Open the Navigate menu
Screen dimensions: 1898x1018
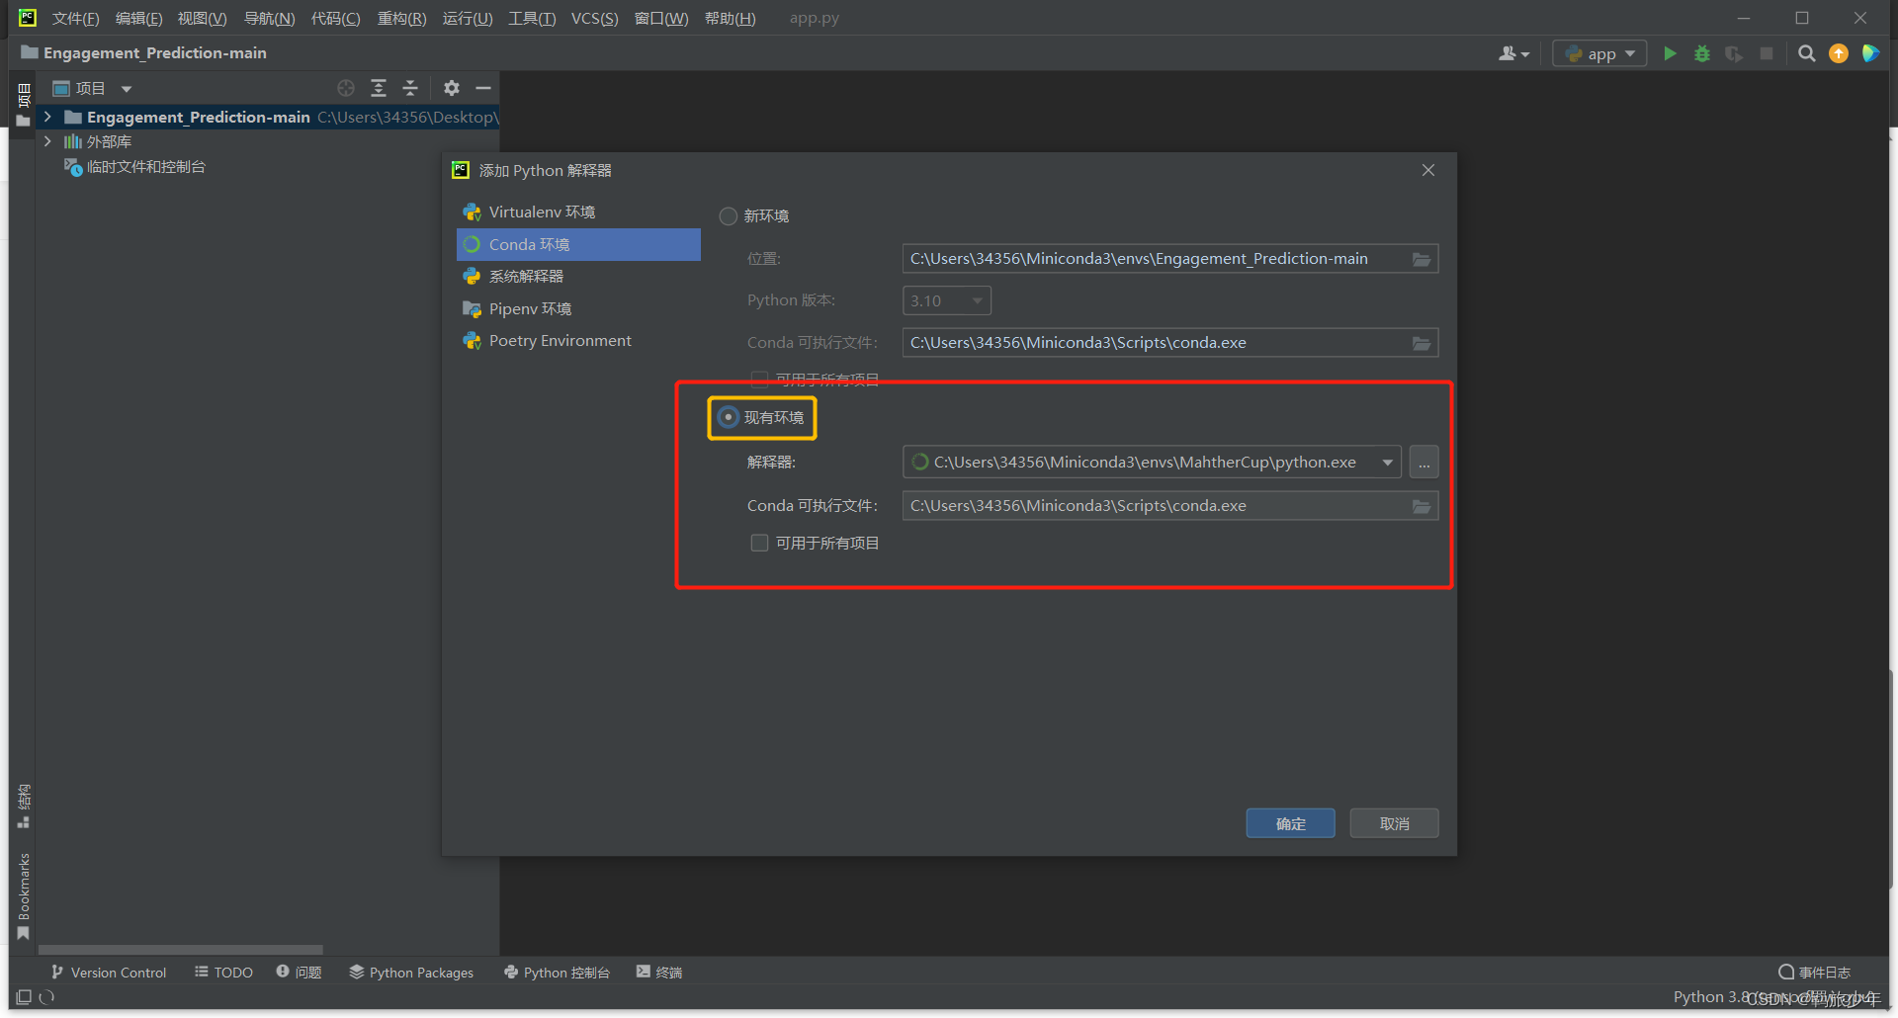pyautogui.click(x=269, y=19)
